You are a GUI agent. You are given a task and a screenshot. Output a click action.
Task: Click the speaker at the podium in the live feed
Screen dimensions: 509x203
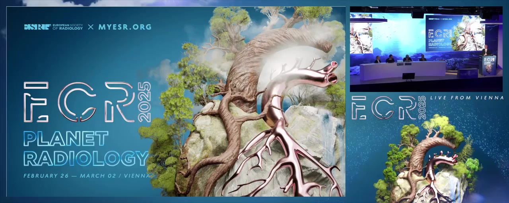[x=485, y=50]
